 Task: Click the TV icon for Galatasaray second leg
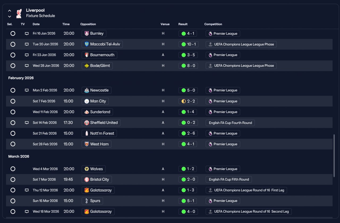[27, 212]
